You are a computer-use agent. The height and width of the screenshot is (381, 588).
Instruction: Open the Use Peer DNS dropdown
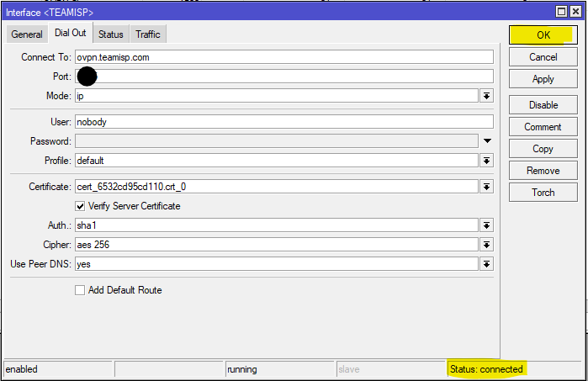click(x=486, y=264)
